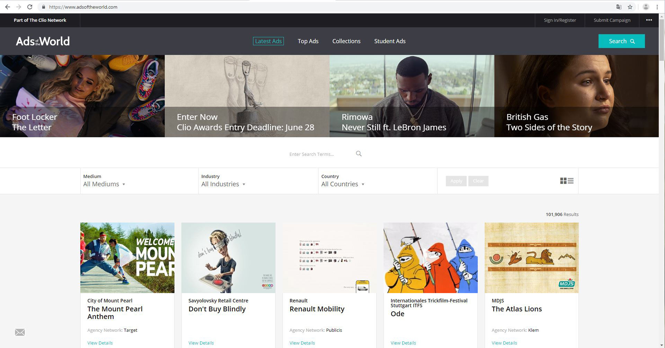Bookmark this page with star icon
Viewport: 665px width, 348px height.
tap(630, 7)
